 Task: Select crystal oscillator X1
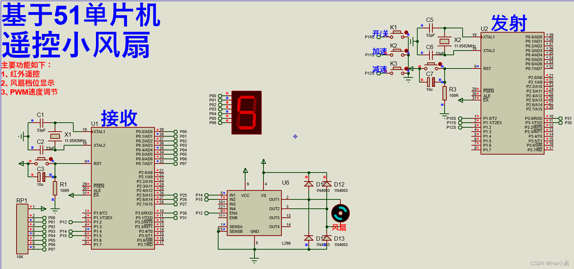tap(55, 136)
